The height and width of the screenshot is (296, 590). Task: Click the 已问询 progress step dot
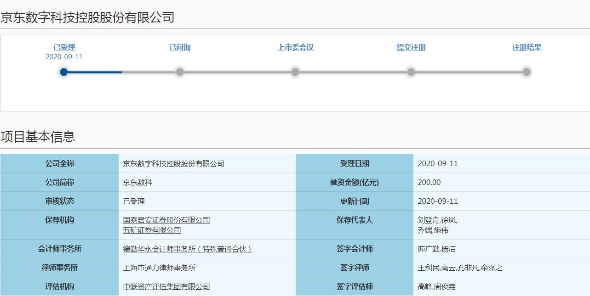(180, 72)
